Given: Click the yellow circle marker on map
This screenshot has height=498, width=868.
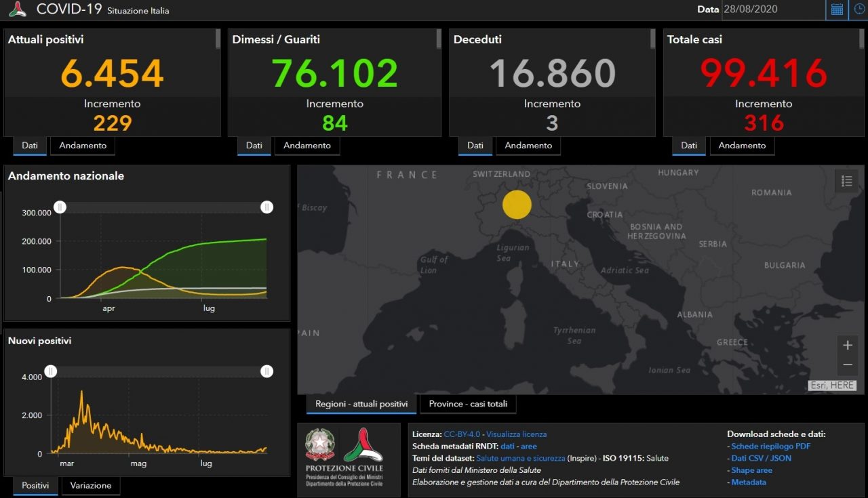Looking at the screenshot, I should click(x=517, y=204).
